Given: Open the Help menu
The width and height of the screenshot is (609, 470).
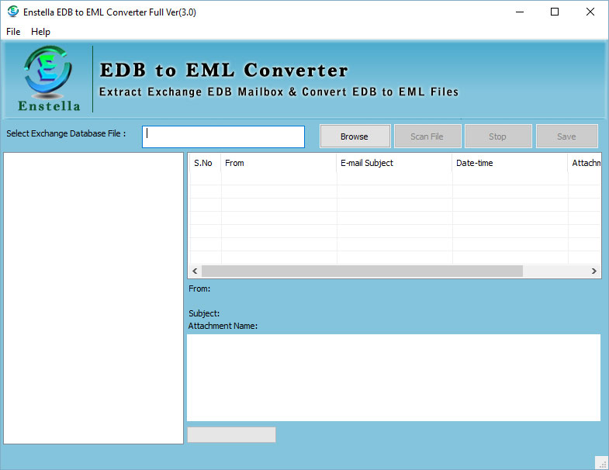Looking at the screenshot, I should [40, 32].
